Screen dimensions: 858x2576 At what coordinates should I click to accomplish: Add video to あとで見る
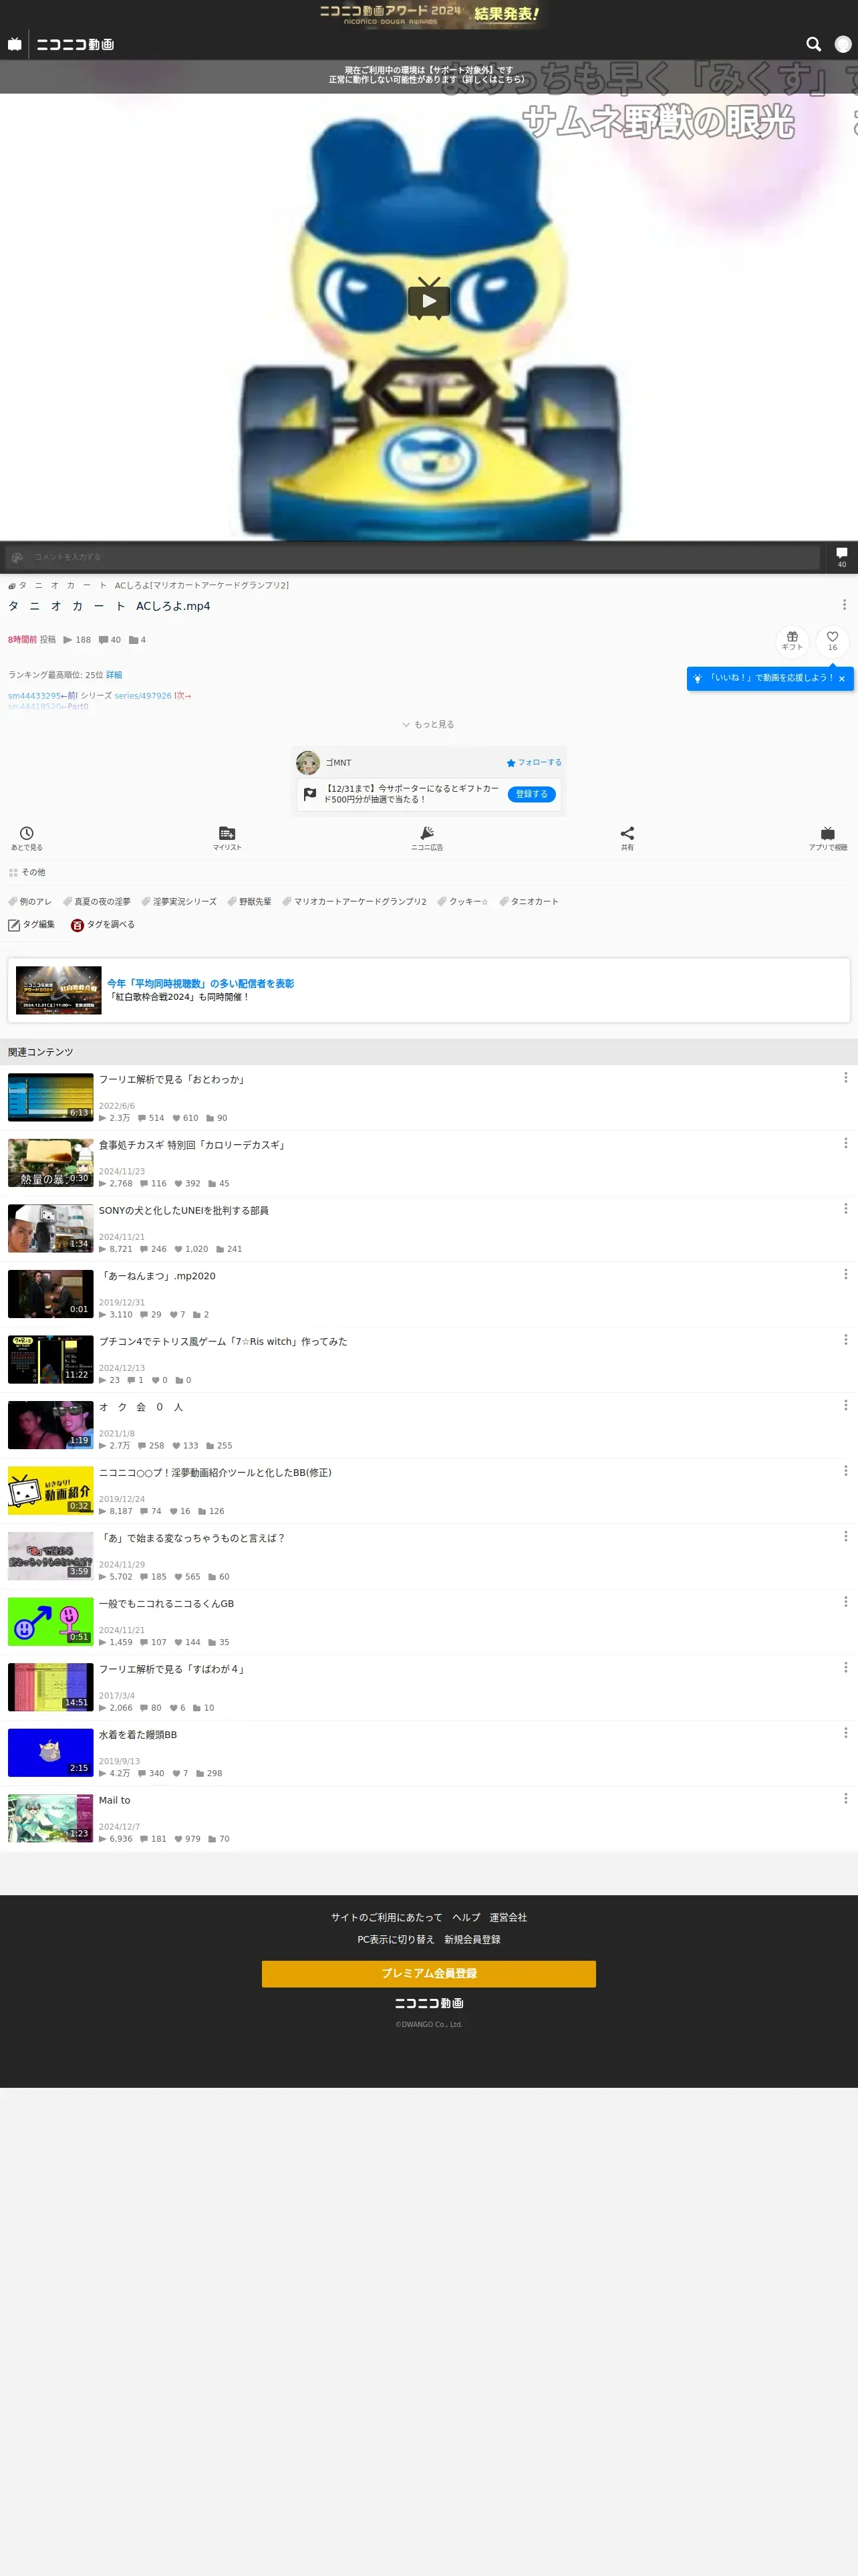pyautogui.click(x=27, y=838)
